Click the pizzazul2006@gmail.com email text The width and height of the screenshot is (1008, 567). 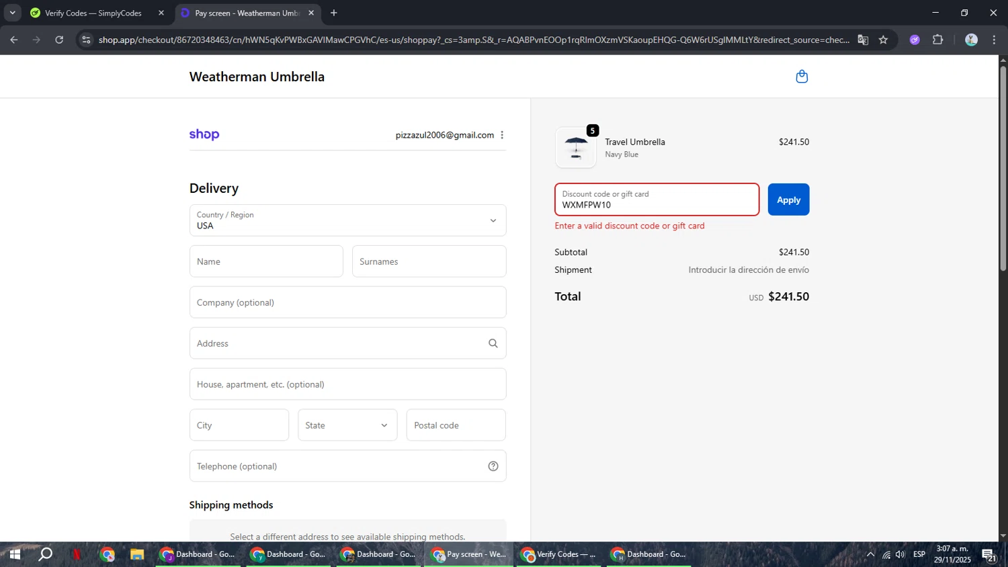coord(445,135)
